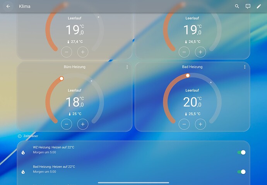Viewport: 267px width, 185px height.
Task: Open Bad Heizung three-dot menu
Action: (x=245, y=67)
